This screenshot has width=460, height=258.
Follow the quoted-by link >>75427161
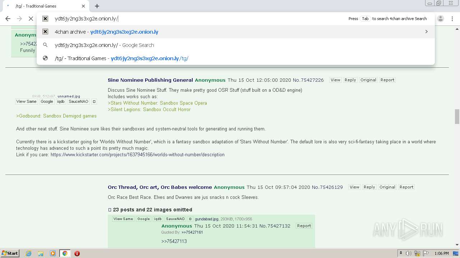click(x=192, y=233)
